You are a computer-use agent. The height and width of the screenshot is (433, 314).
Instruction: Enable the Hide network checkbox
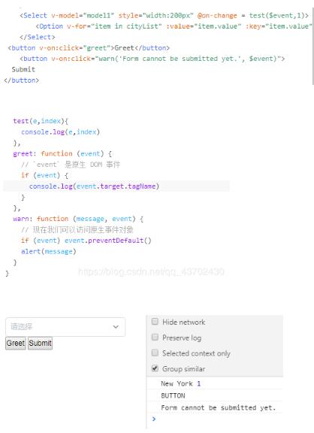(155, 322)
